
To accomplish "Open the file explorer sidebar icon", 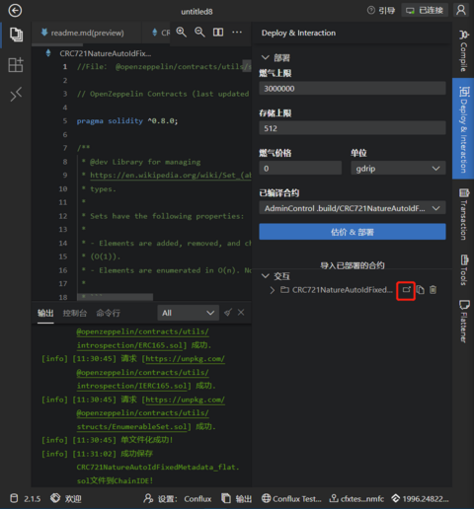I will [x=16, y=35].
